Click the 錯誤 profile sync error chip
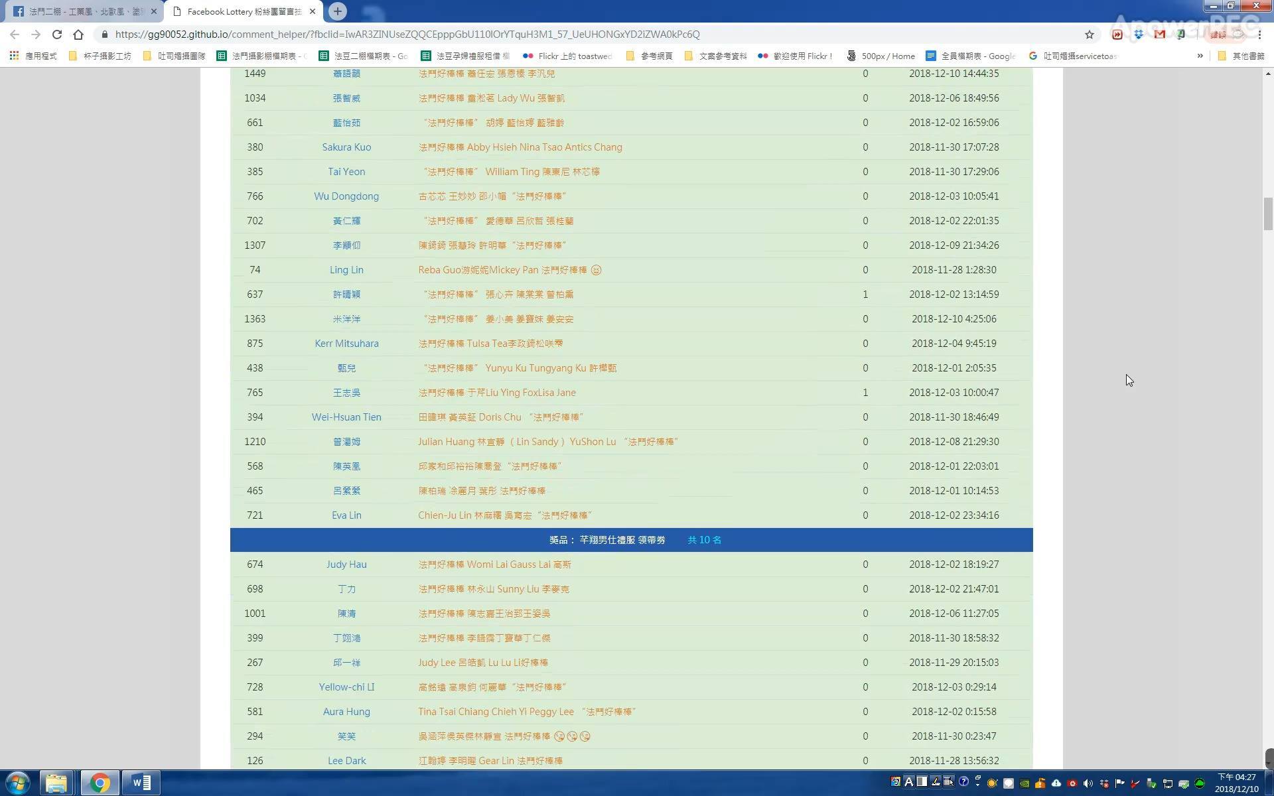 click(1226, 34)
